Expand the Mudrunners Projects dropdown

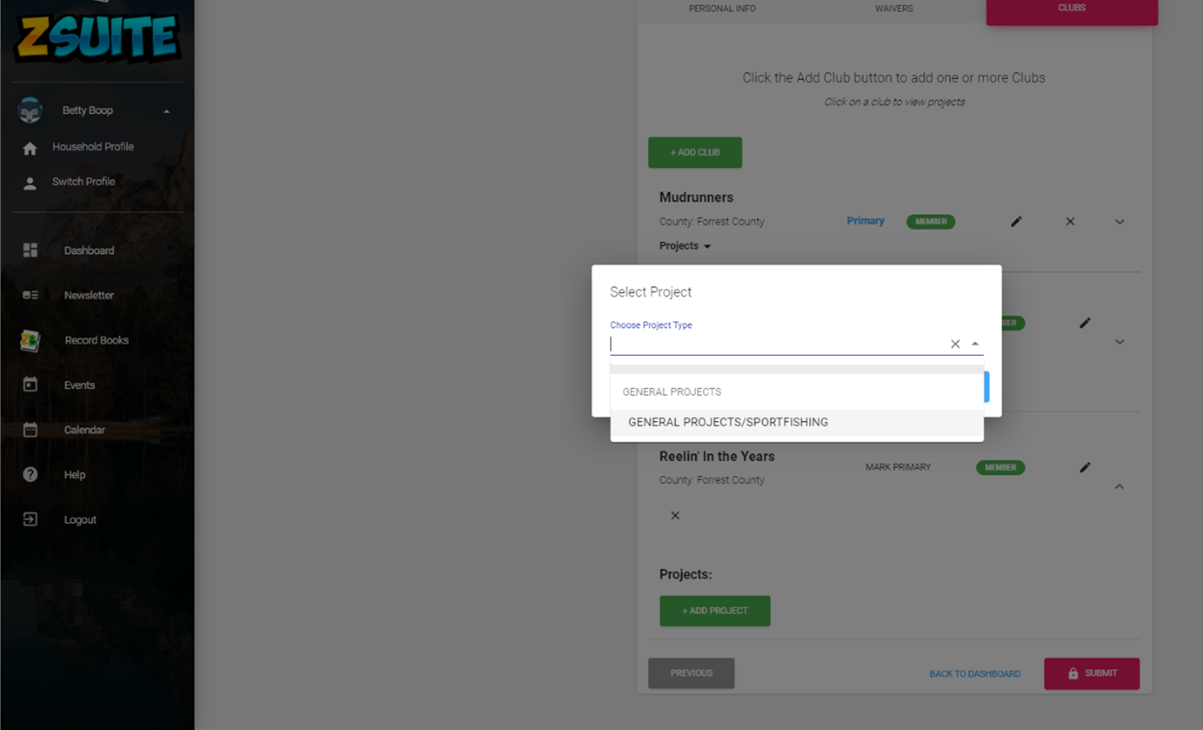coord(685,246)
